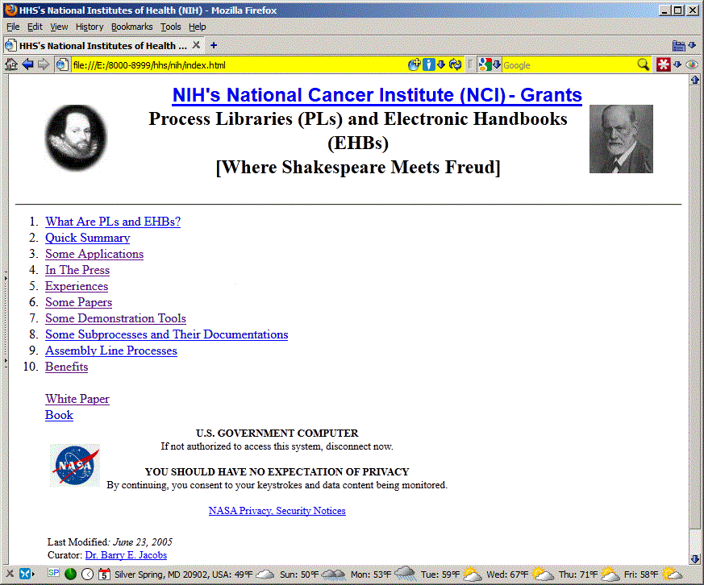Click the eye icon at toolbar far right
This screenshot has width=704, height=585.
point(692,64)
